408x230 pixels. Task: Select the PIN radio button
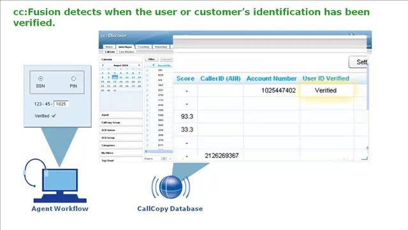74,79
